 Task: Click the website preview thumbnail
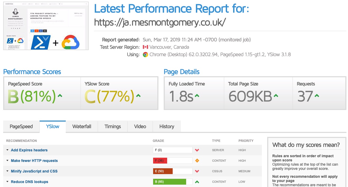pyautogui.click(x=45, y=26)
